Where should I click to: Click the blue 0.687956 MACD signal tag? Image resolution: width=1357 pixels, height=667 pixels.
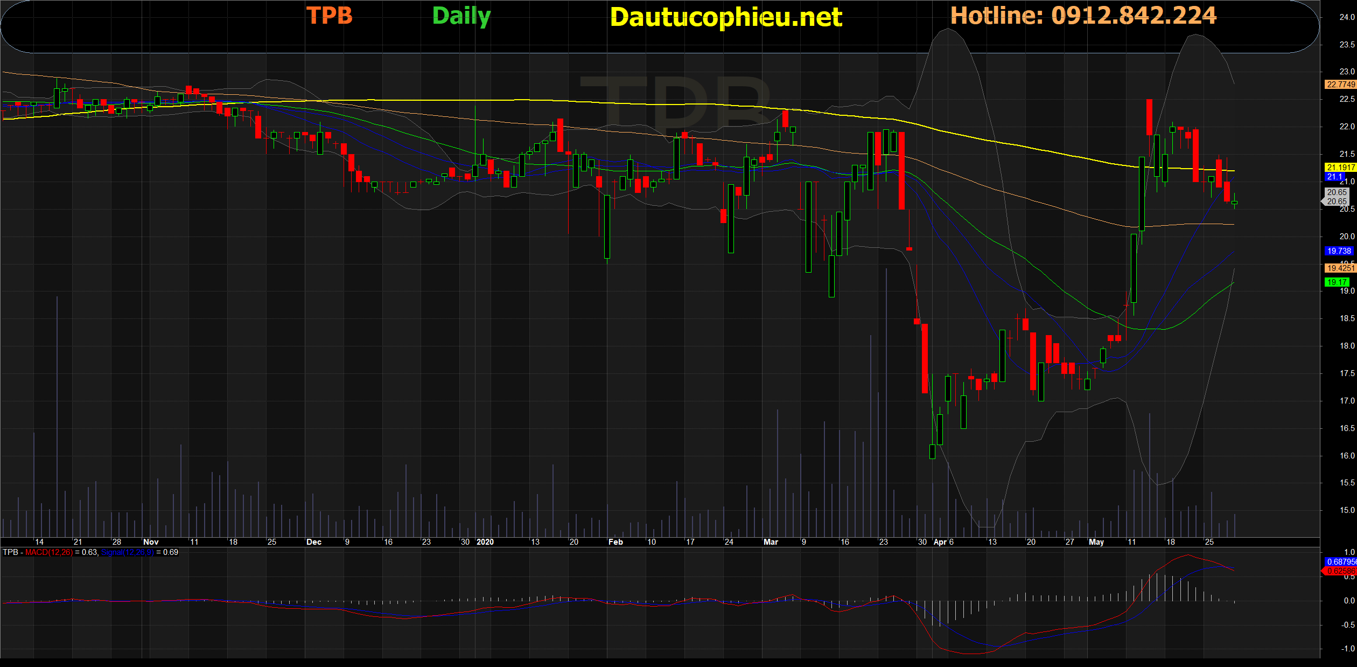point(1340,562)
